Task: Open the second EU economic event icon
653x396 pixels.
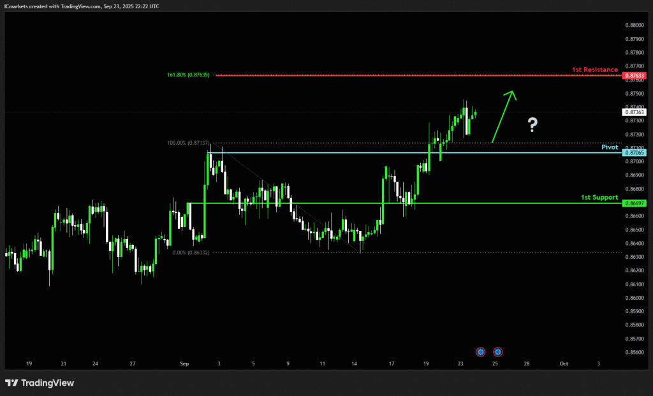Action: pyautogui.click(x=498, y=351)
